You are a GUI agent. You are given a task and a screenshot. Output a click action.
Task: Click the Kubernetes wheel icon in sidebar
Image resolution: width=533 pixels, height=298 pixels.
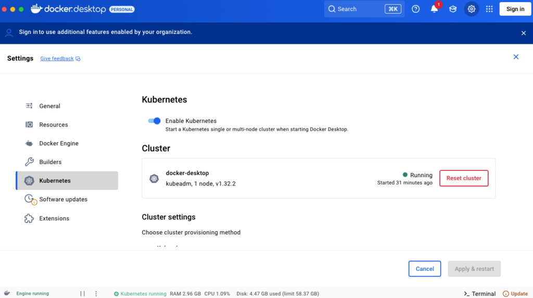(x=29, y=181)
